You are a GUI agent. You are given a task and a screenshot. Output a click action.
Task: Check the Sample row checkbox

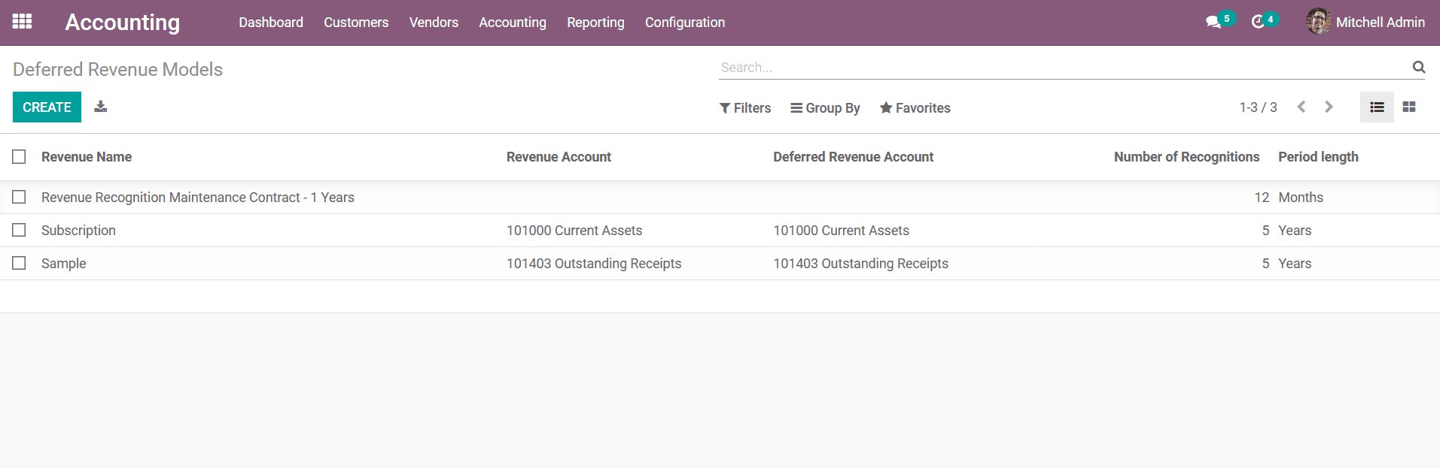[x=19, y=263]
